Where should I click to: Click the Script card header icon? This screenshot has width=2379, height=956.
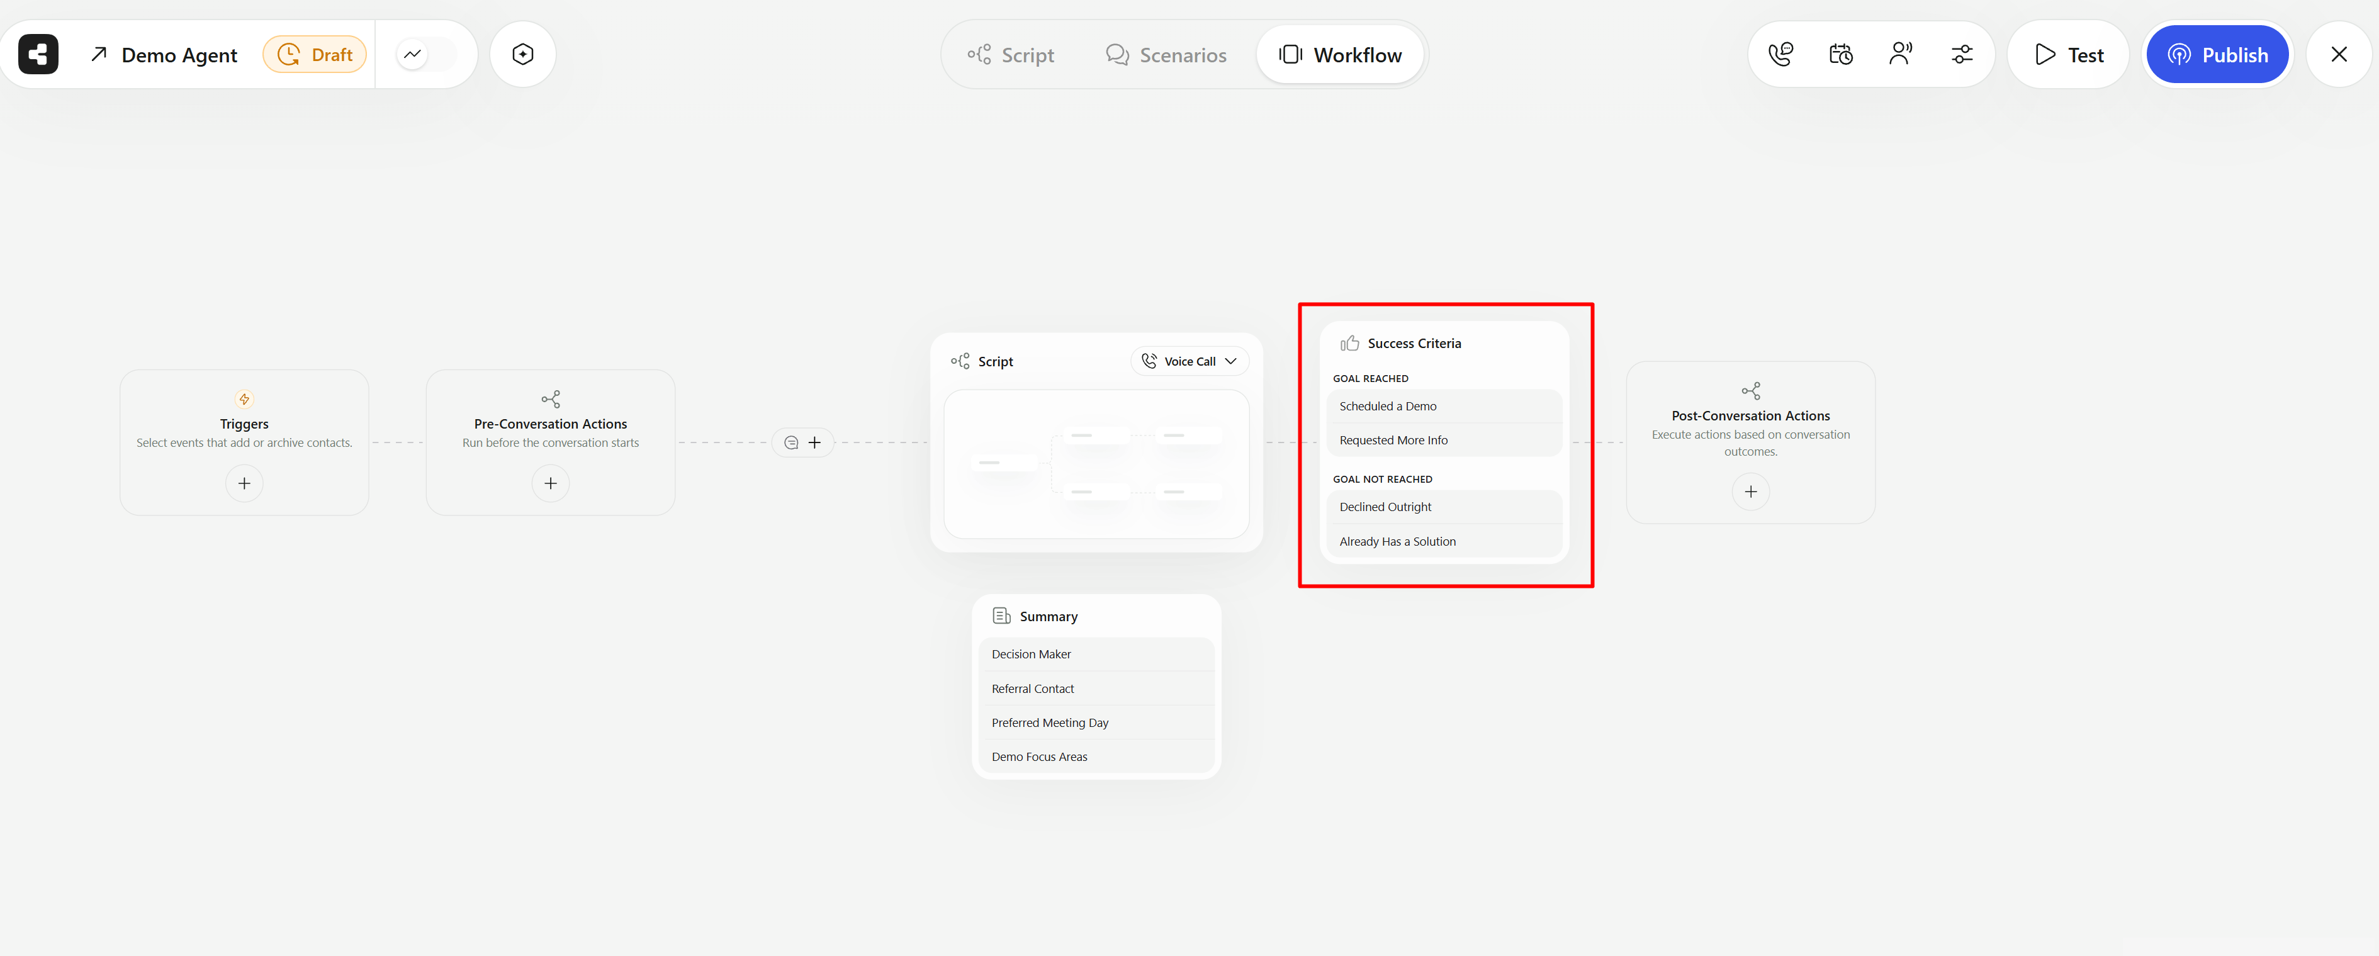[960, 361]
